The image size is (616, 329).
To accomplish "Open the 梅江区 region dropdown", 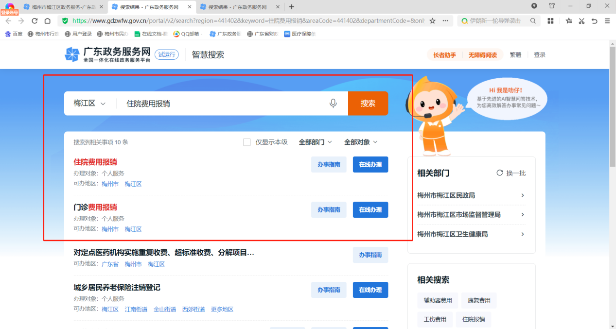I will coord(89,103).
